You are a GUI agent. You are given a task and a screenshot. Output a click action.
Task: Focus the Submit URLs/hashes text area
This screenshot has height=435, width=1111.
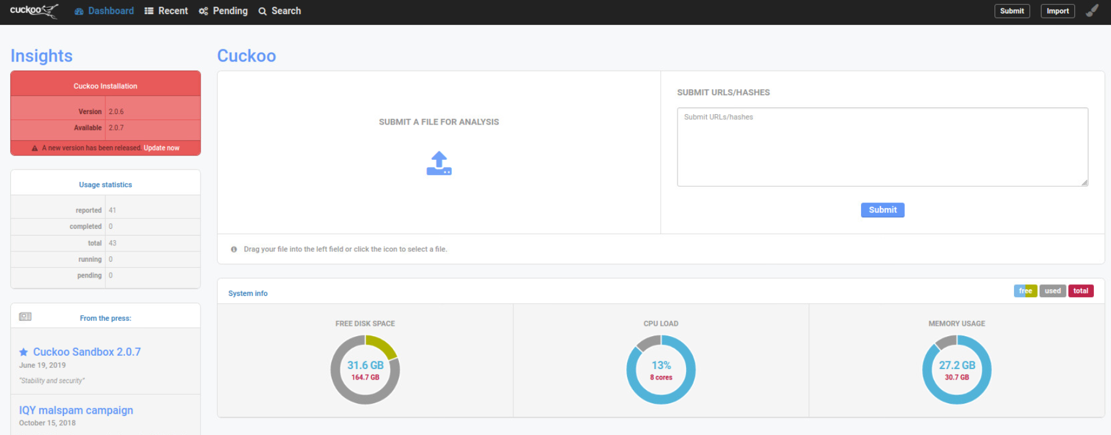pos(882,147)
